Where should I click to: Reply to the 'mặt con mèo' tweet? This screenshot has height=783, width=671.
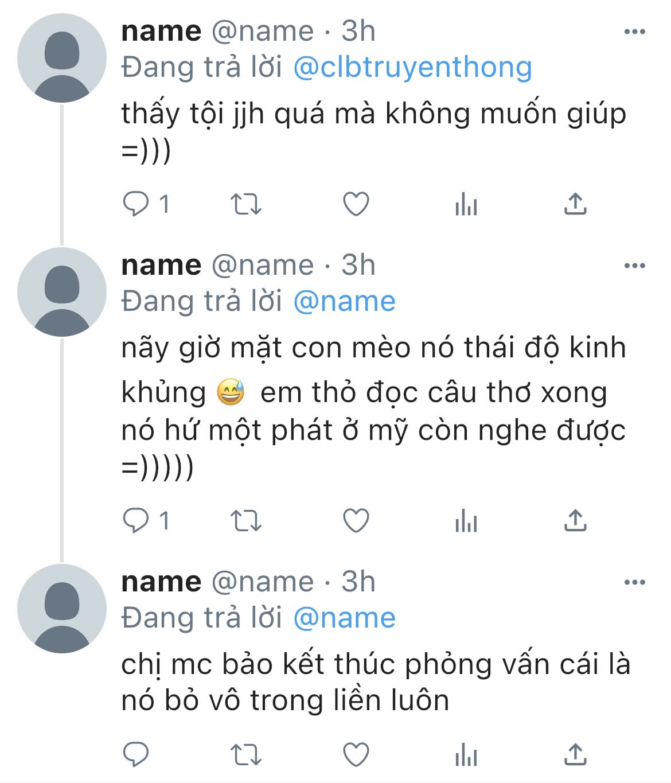(136, 520)
